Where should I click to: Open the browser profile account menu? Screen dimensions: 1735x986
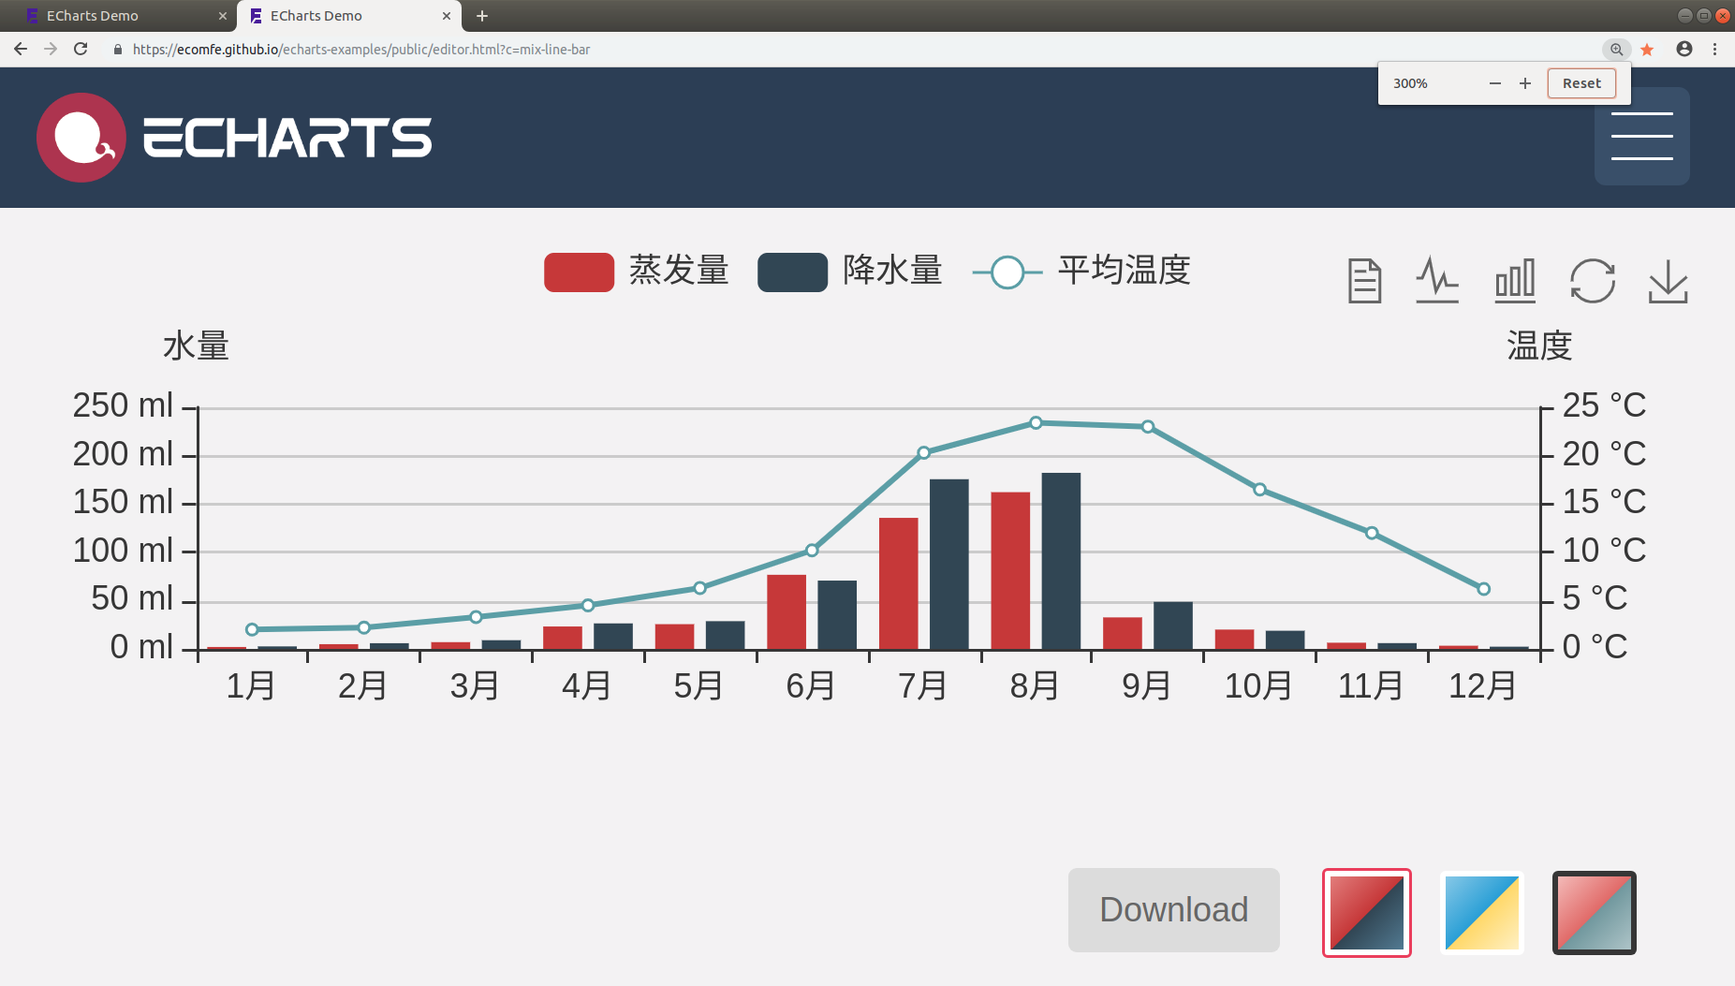point(1684,49)
